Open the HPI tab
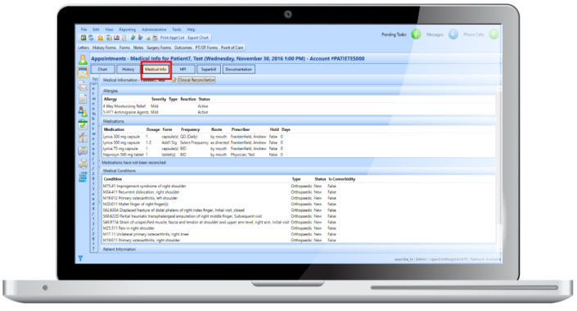577x311 pixels. coord(183,70)
